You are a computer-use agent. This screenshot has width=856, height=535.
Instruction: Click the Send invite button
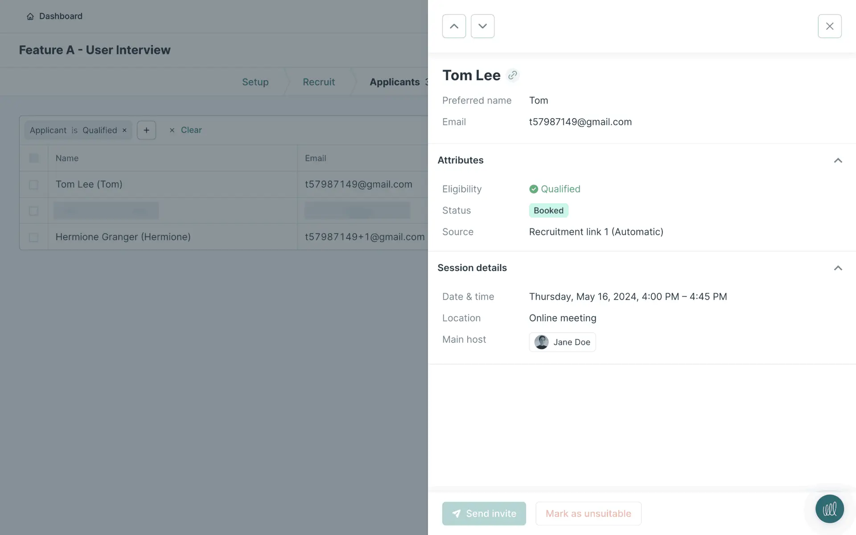[484, 514]
